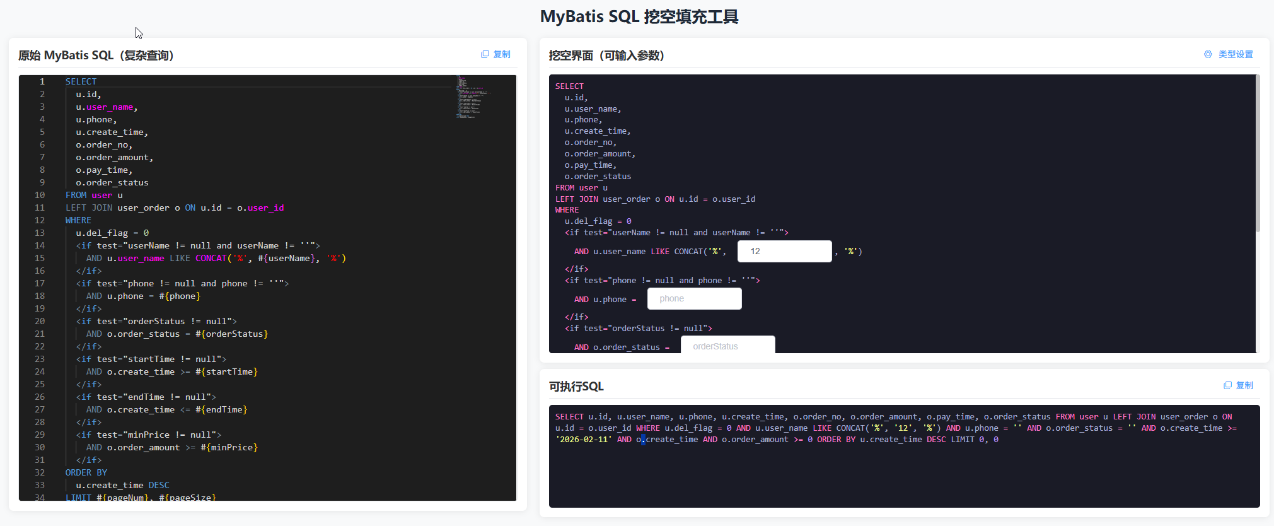The width and height of the screenshot is (1274, 526).
Task: Click the SELECT keyword on line 1
Action: (81, 81)
